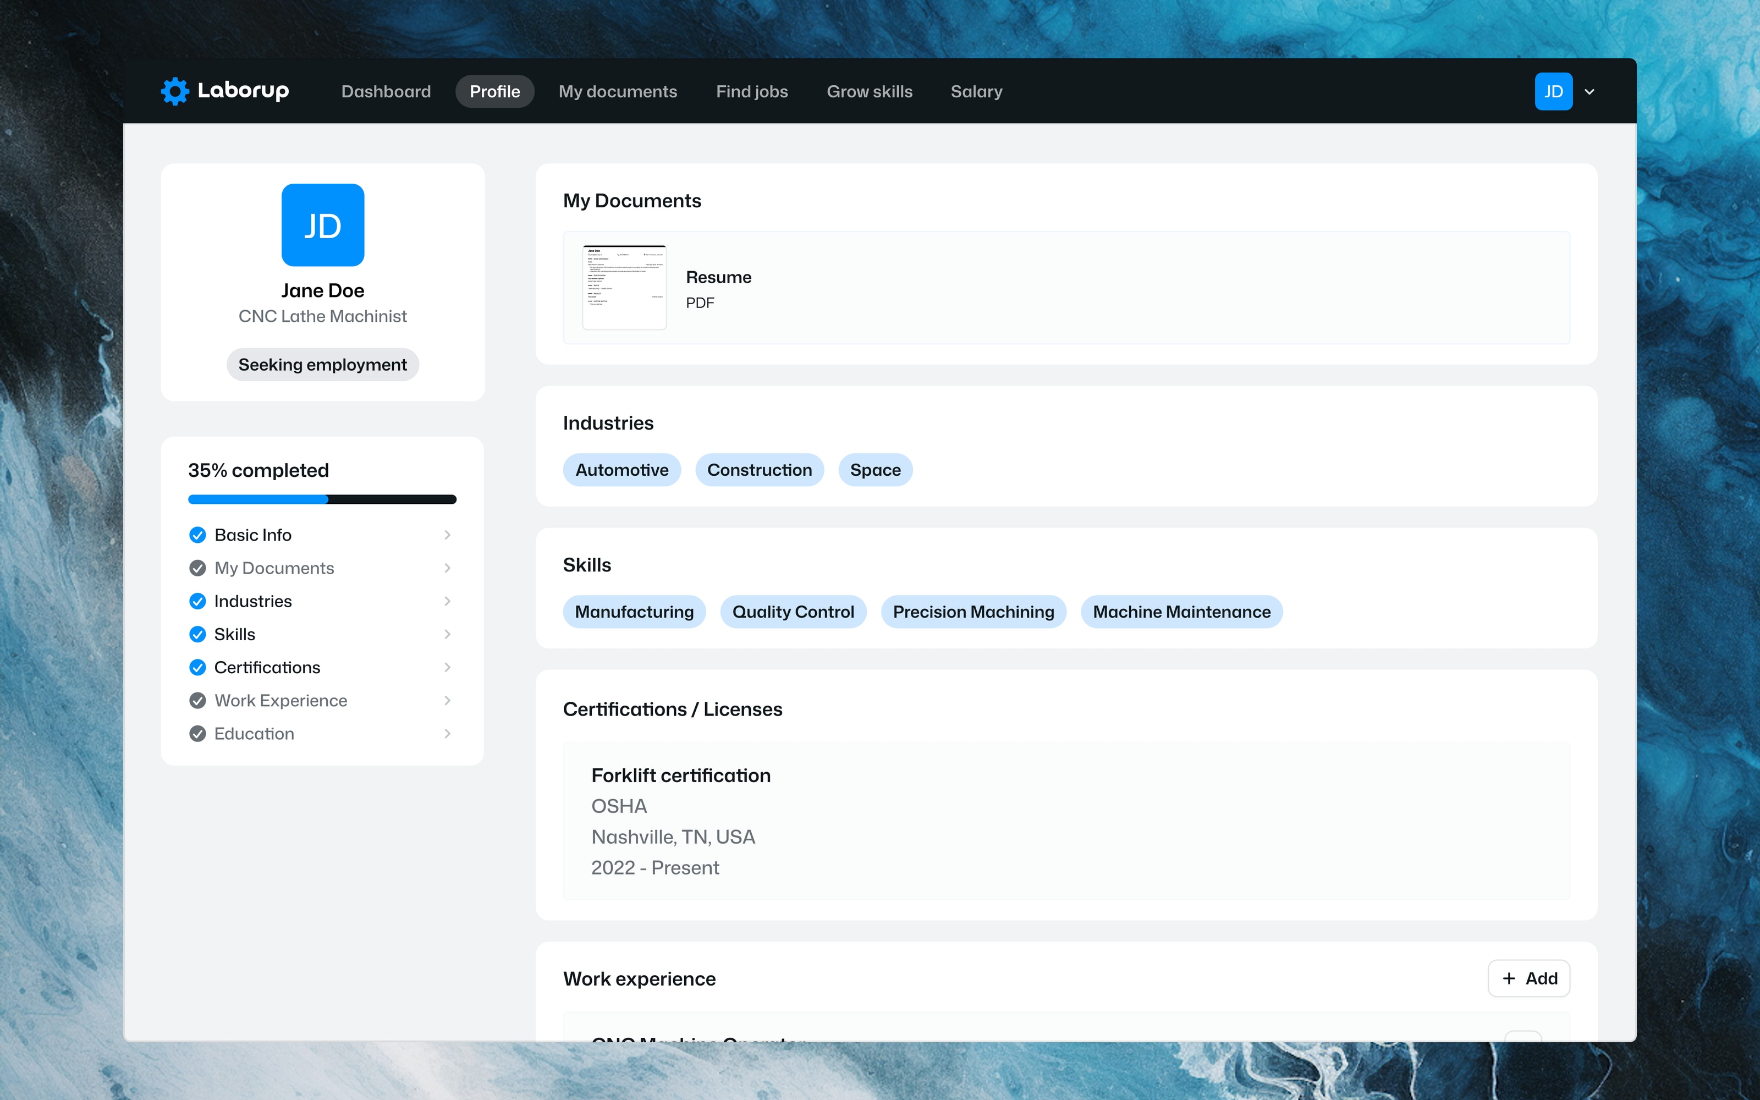Click the Laborup gear logo icon

(x=174, y=91)
